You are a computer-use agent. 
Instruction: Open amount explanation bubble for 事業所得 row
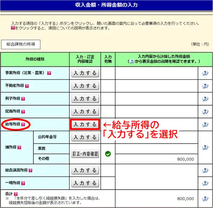(205, 73)
